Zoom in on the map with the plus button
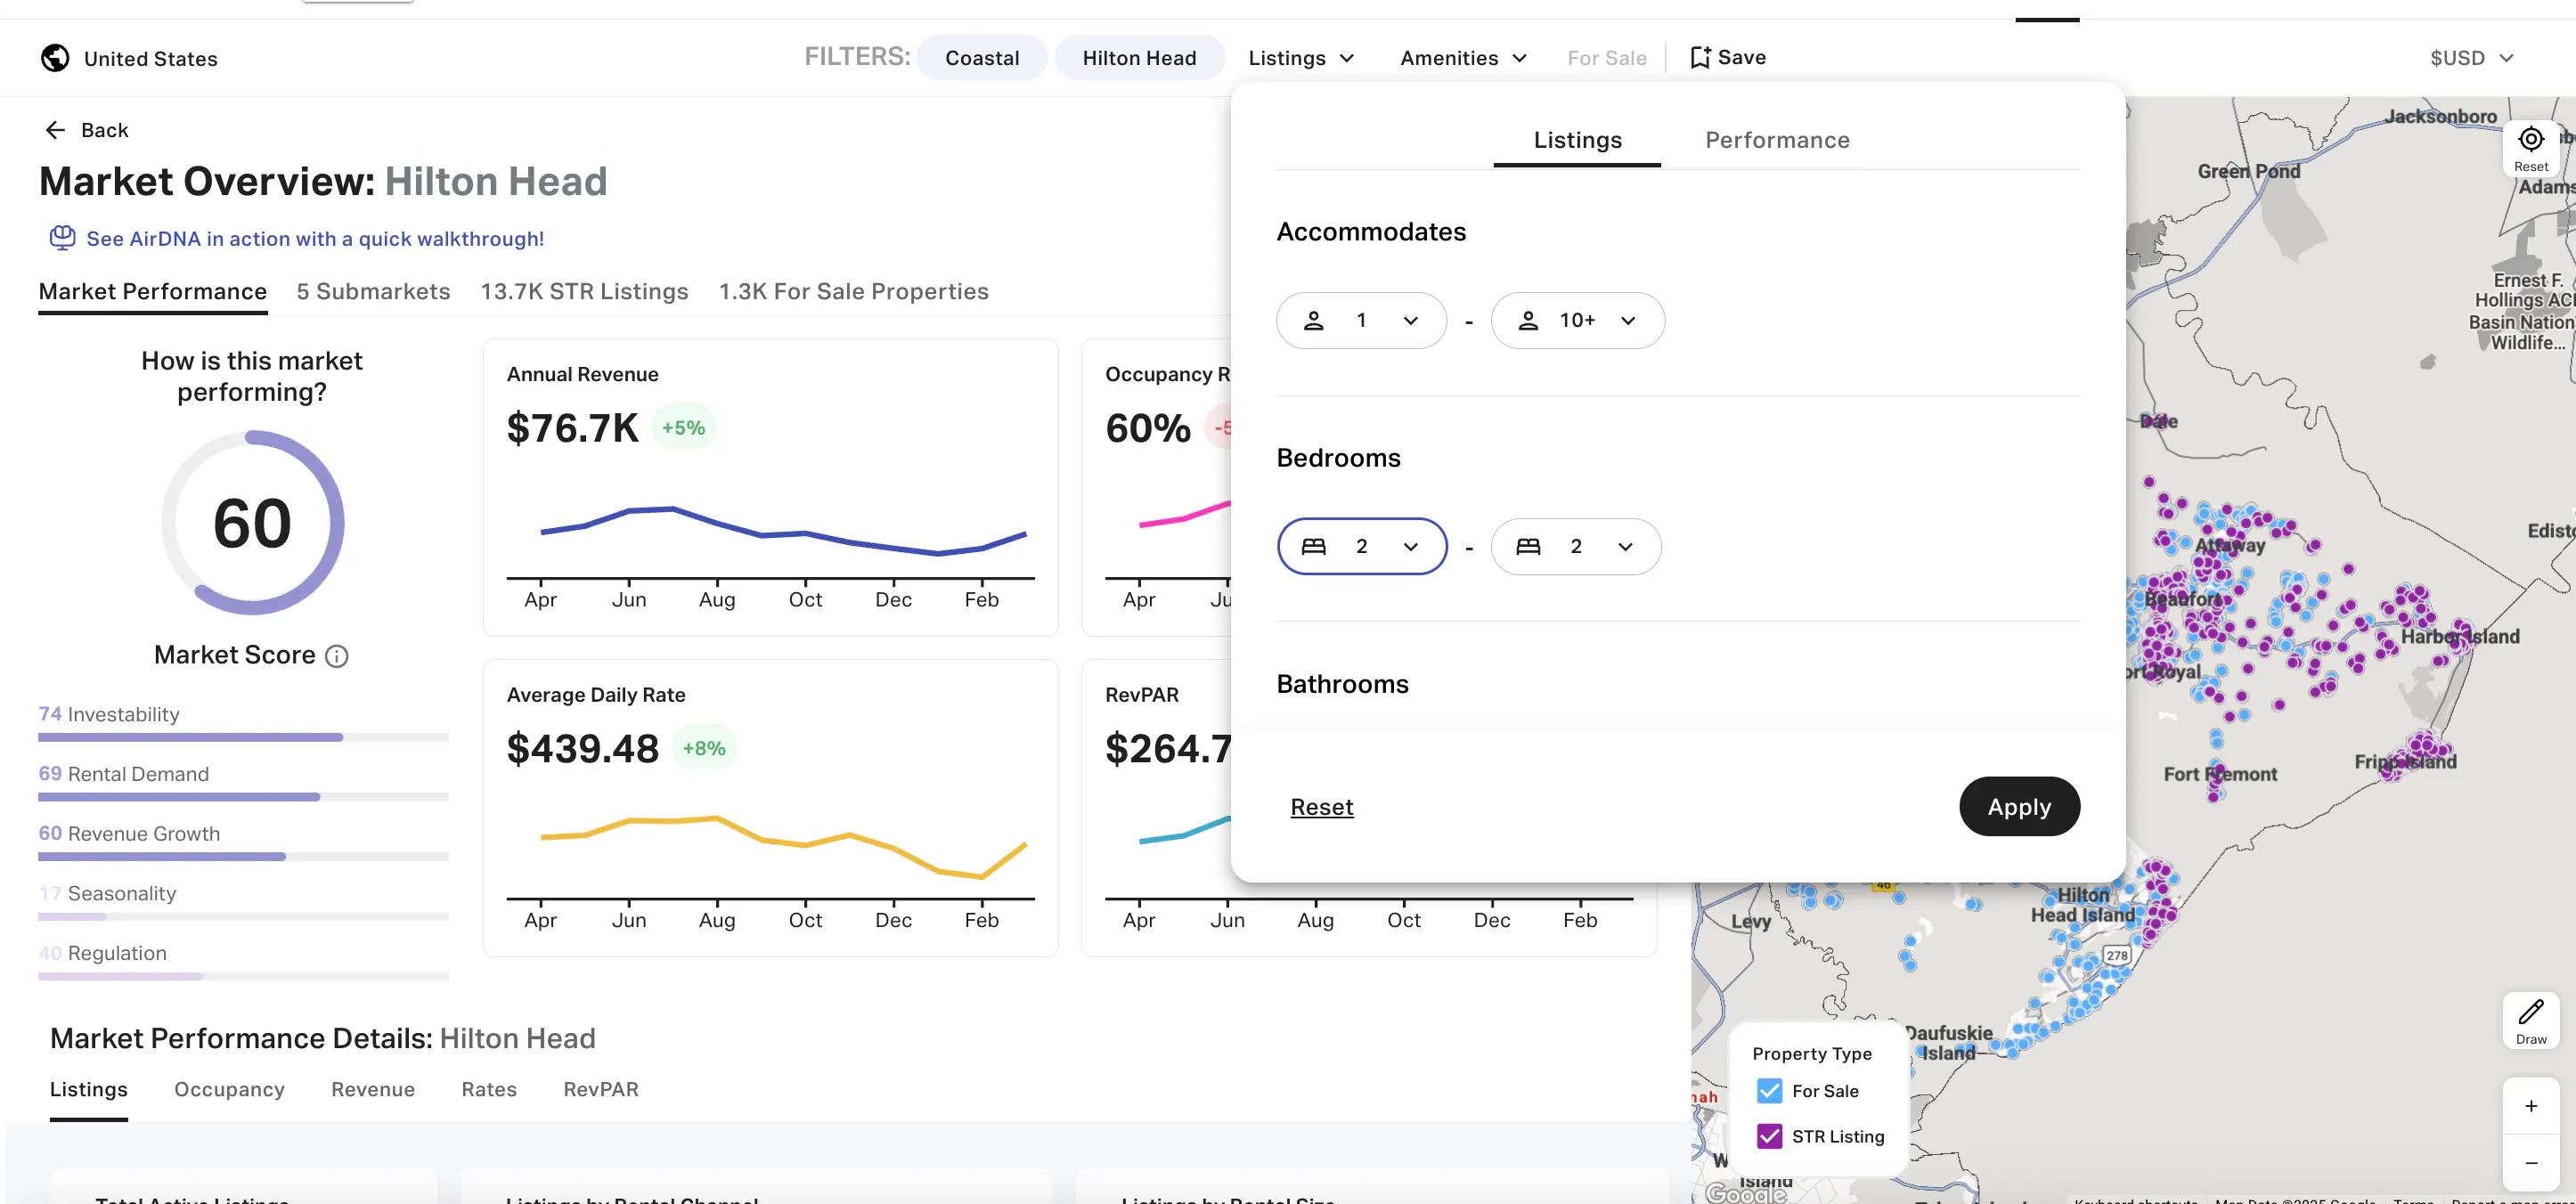The image size is (2576, 1204). click(x=2530, y=1106)
